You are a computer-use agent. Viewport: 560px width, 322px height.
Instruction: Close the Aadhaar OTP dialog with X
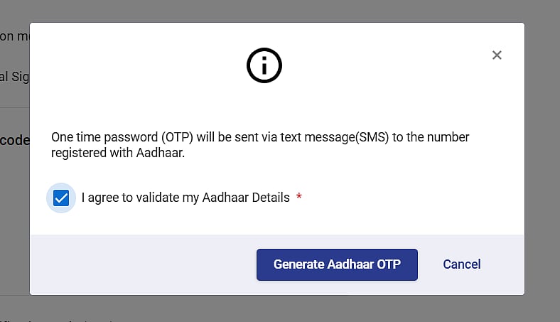tap(497, 55)
